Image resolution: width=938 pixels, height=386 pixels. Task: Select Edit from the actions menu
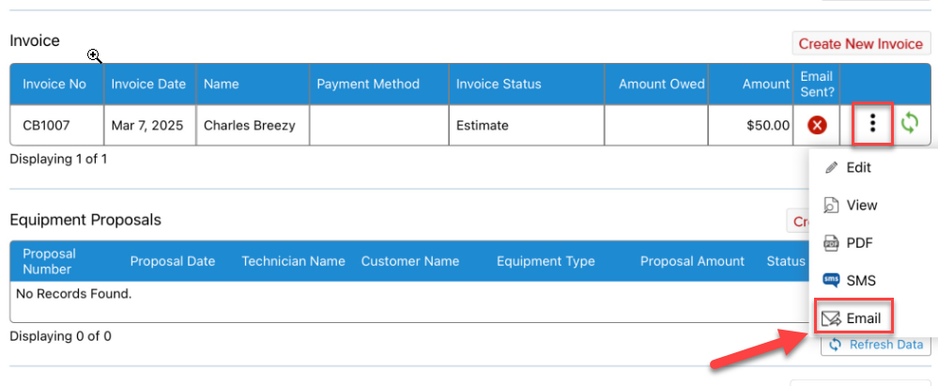tap(858, 167)
